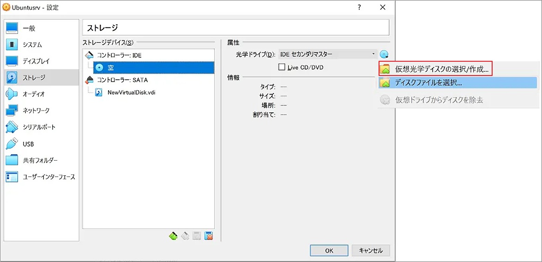Click 仮想ドライブからディスクを除去 menu entry
Screen dimensions: 542x262
click(x=458, y=100)
